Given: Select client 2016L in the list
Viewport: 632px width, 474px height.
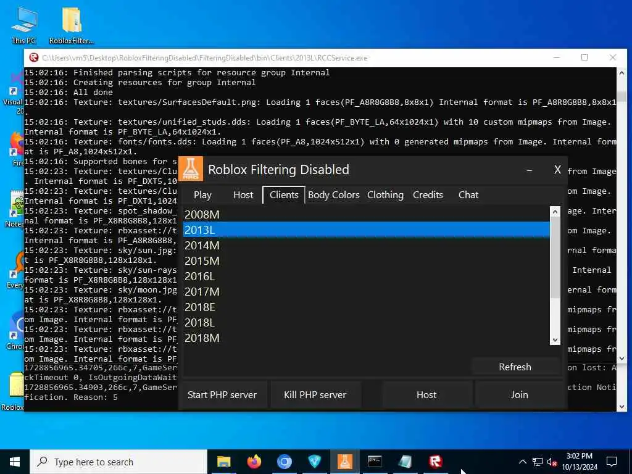Looking at the screenshot, I should [x=367, y=276].
